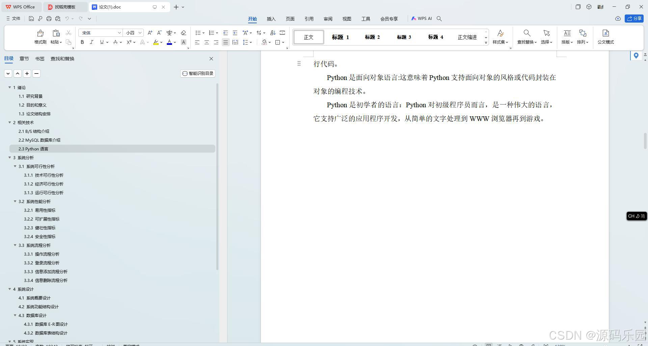Click the 公文模式 document icon

click(605, 37)
